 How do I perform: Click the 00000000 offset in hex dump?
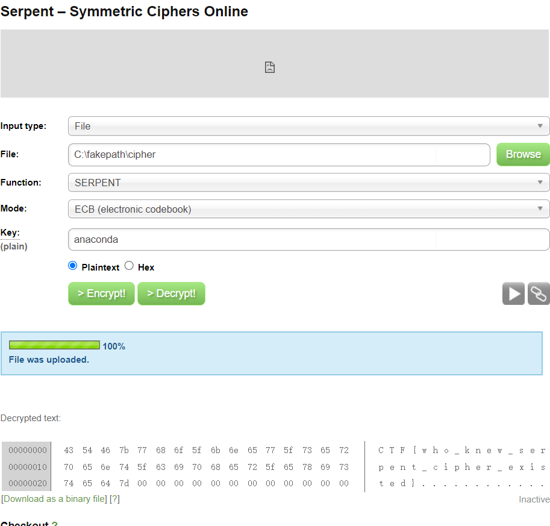27,450
